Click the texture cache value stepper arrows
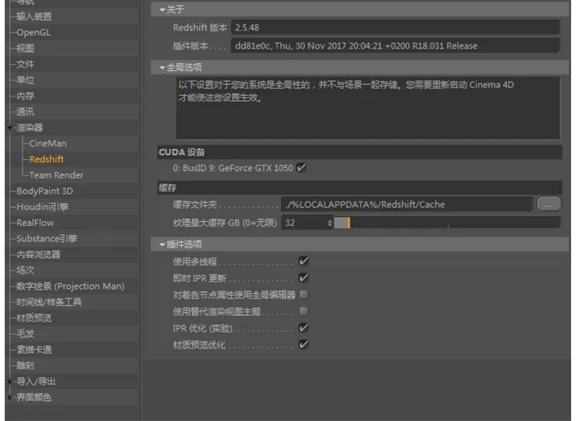This screenshot has height=421, width=586. [x=330, y=223]
